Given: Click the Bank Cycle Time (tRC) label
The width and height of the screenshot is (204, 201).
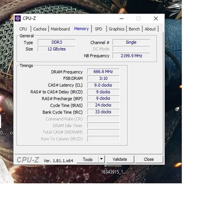Looking at the screenshot, I should (62, 112).
